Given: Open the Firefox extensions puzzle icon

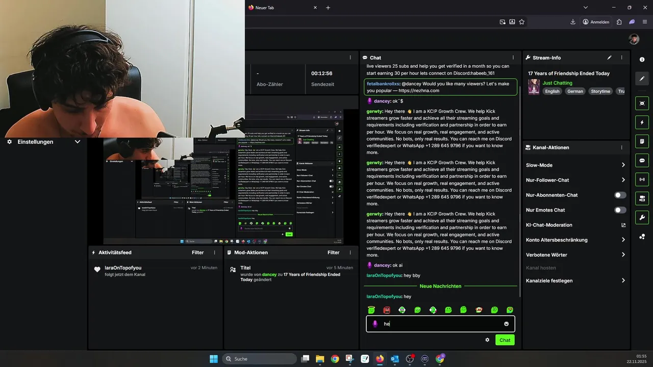Looking at the screenshot, I should (x=619, y=22).
